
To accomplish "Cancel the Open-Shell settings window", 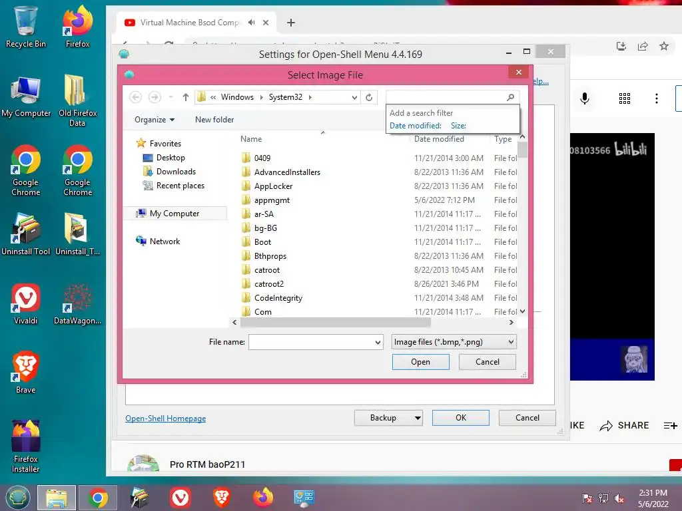I will tap(527, 418).
